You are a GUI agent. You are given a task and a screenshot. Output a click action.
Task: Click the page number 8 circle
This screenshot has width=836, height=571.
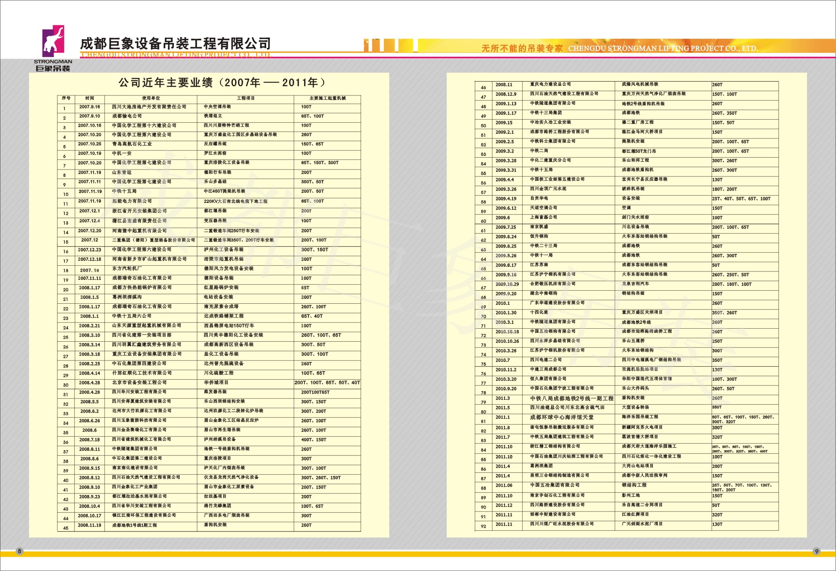click(x=20, y=551)
